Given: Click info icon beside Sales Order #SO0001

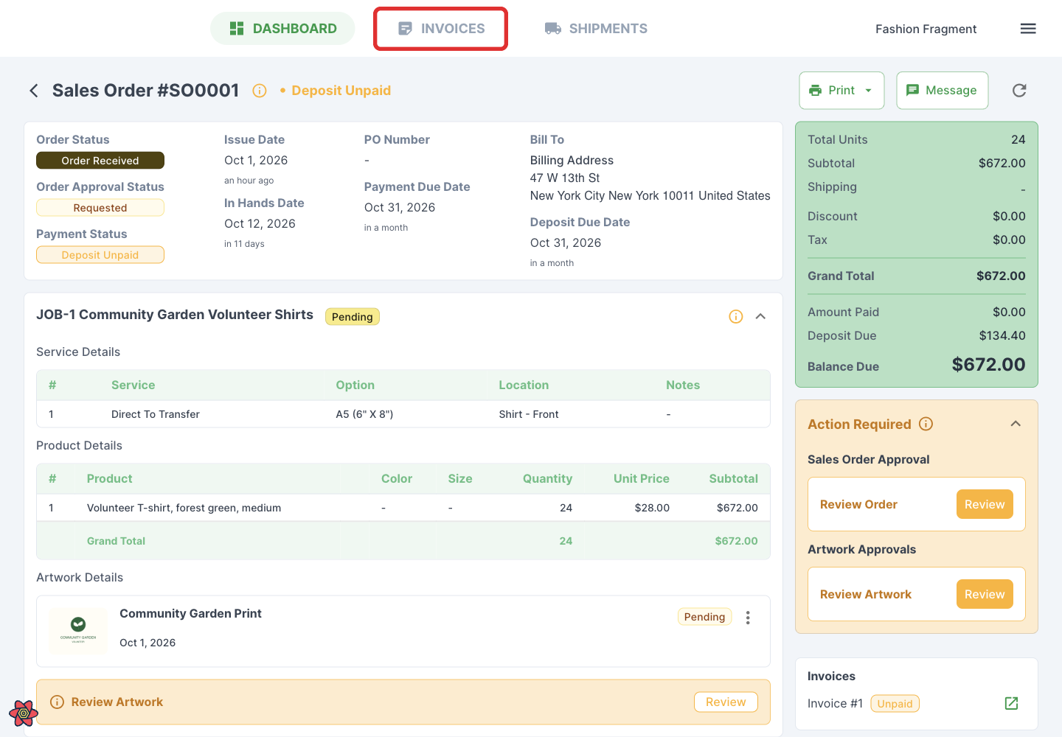Looking at the screenshot, I should coord(260,91).
